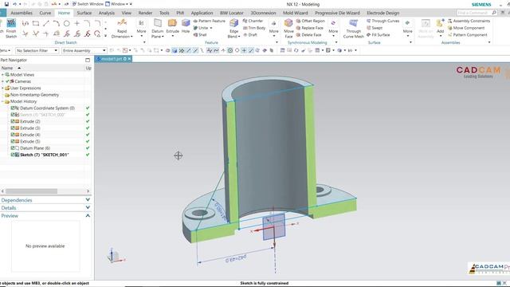The width and height of the screenshot is (510, 287).
Task: Toggle checkbox for Extrude (5)
Action: [13, 142]
